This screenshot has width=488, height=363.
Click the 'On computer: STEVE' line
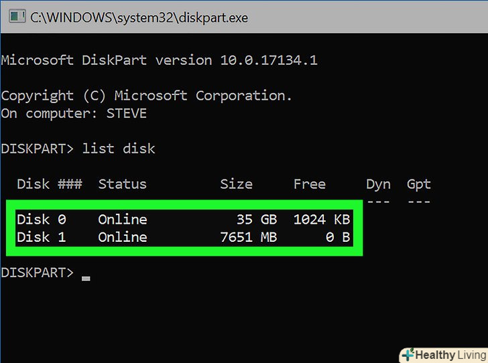(74, 114)
